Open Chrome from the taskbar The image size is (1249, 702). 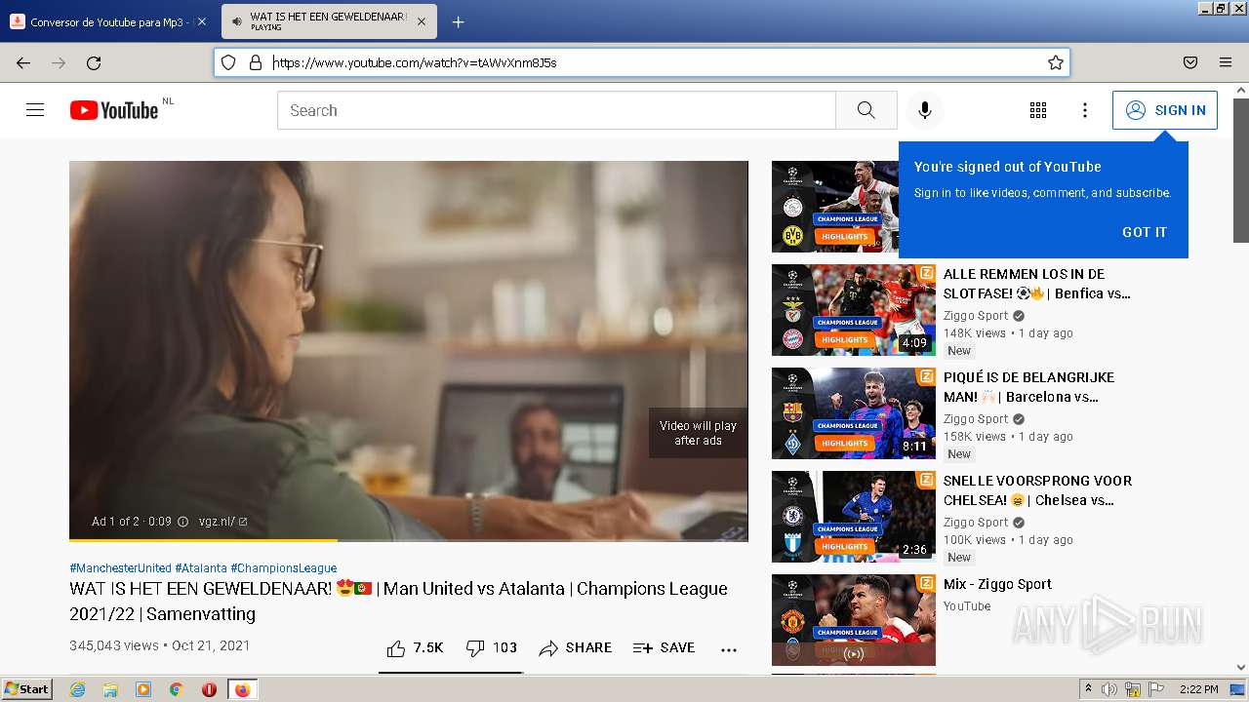click(x=176, y=689)
